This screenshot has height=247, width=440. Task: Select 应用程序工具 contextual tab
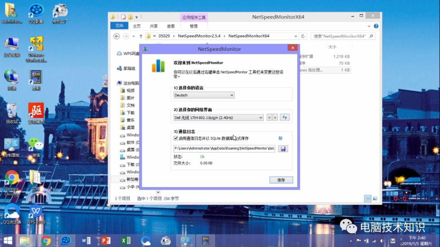tap(194, 17)
